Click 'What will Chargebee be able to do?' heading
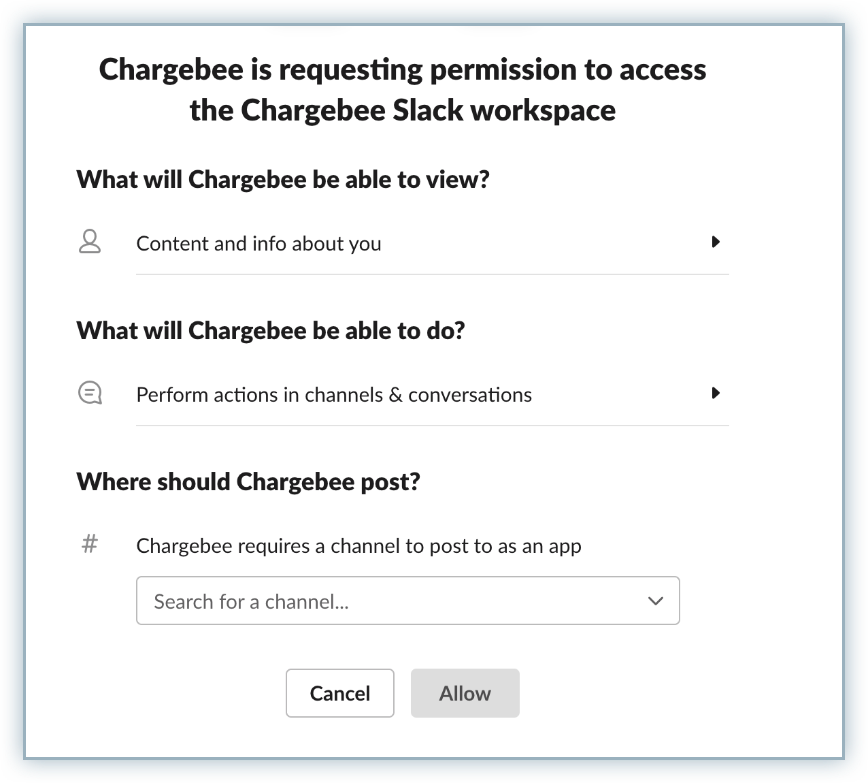The width and height of the screenshot is (868, 783). [x=271, y=330]
